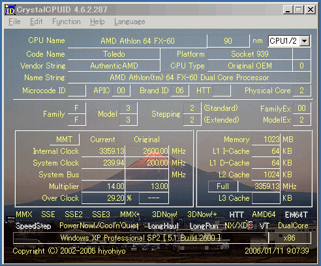The height and width of the screenshot is (266, 321).
Task: Click the date and time 2006/01/11 9:07:39
Action: click(277, 251)
